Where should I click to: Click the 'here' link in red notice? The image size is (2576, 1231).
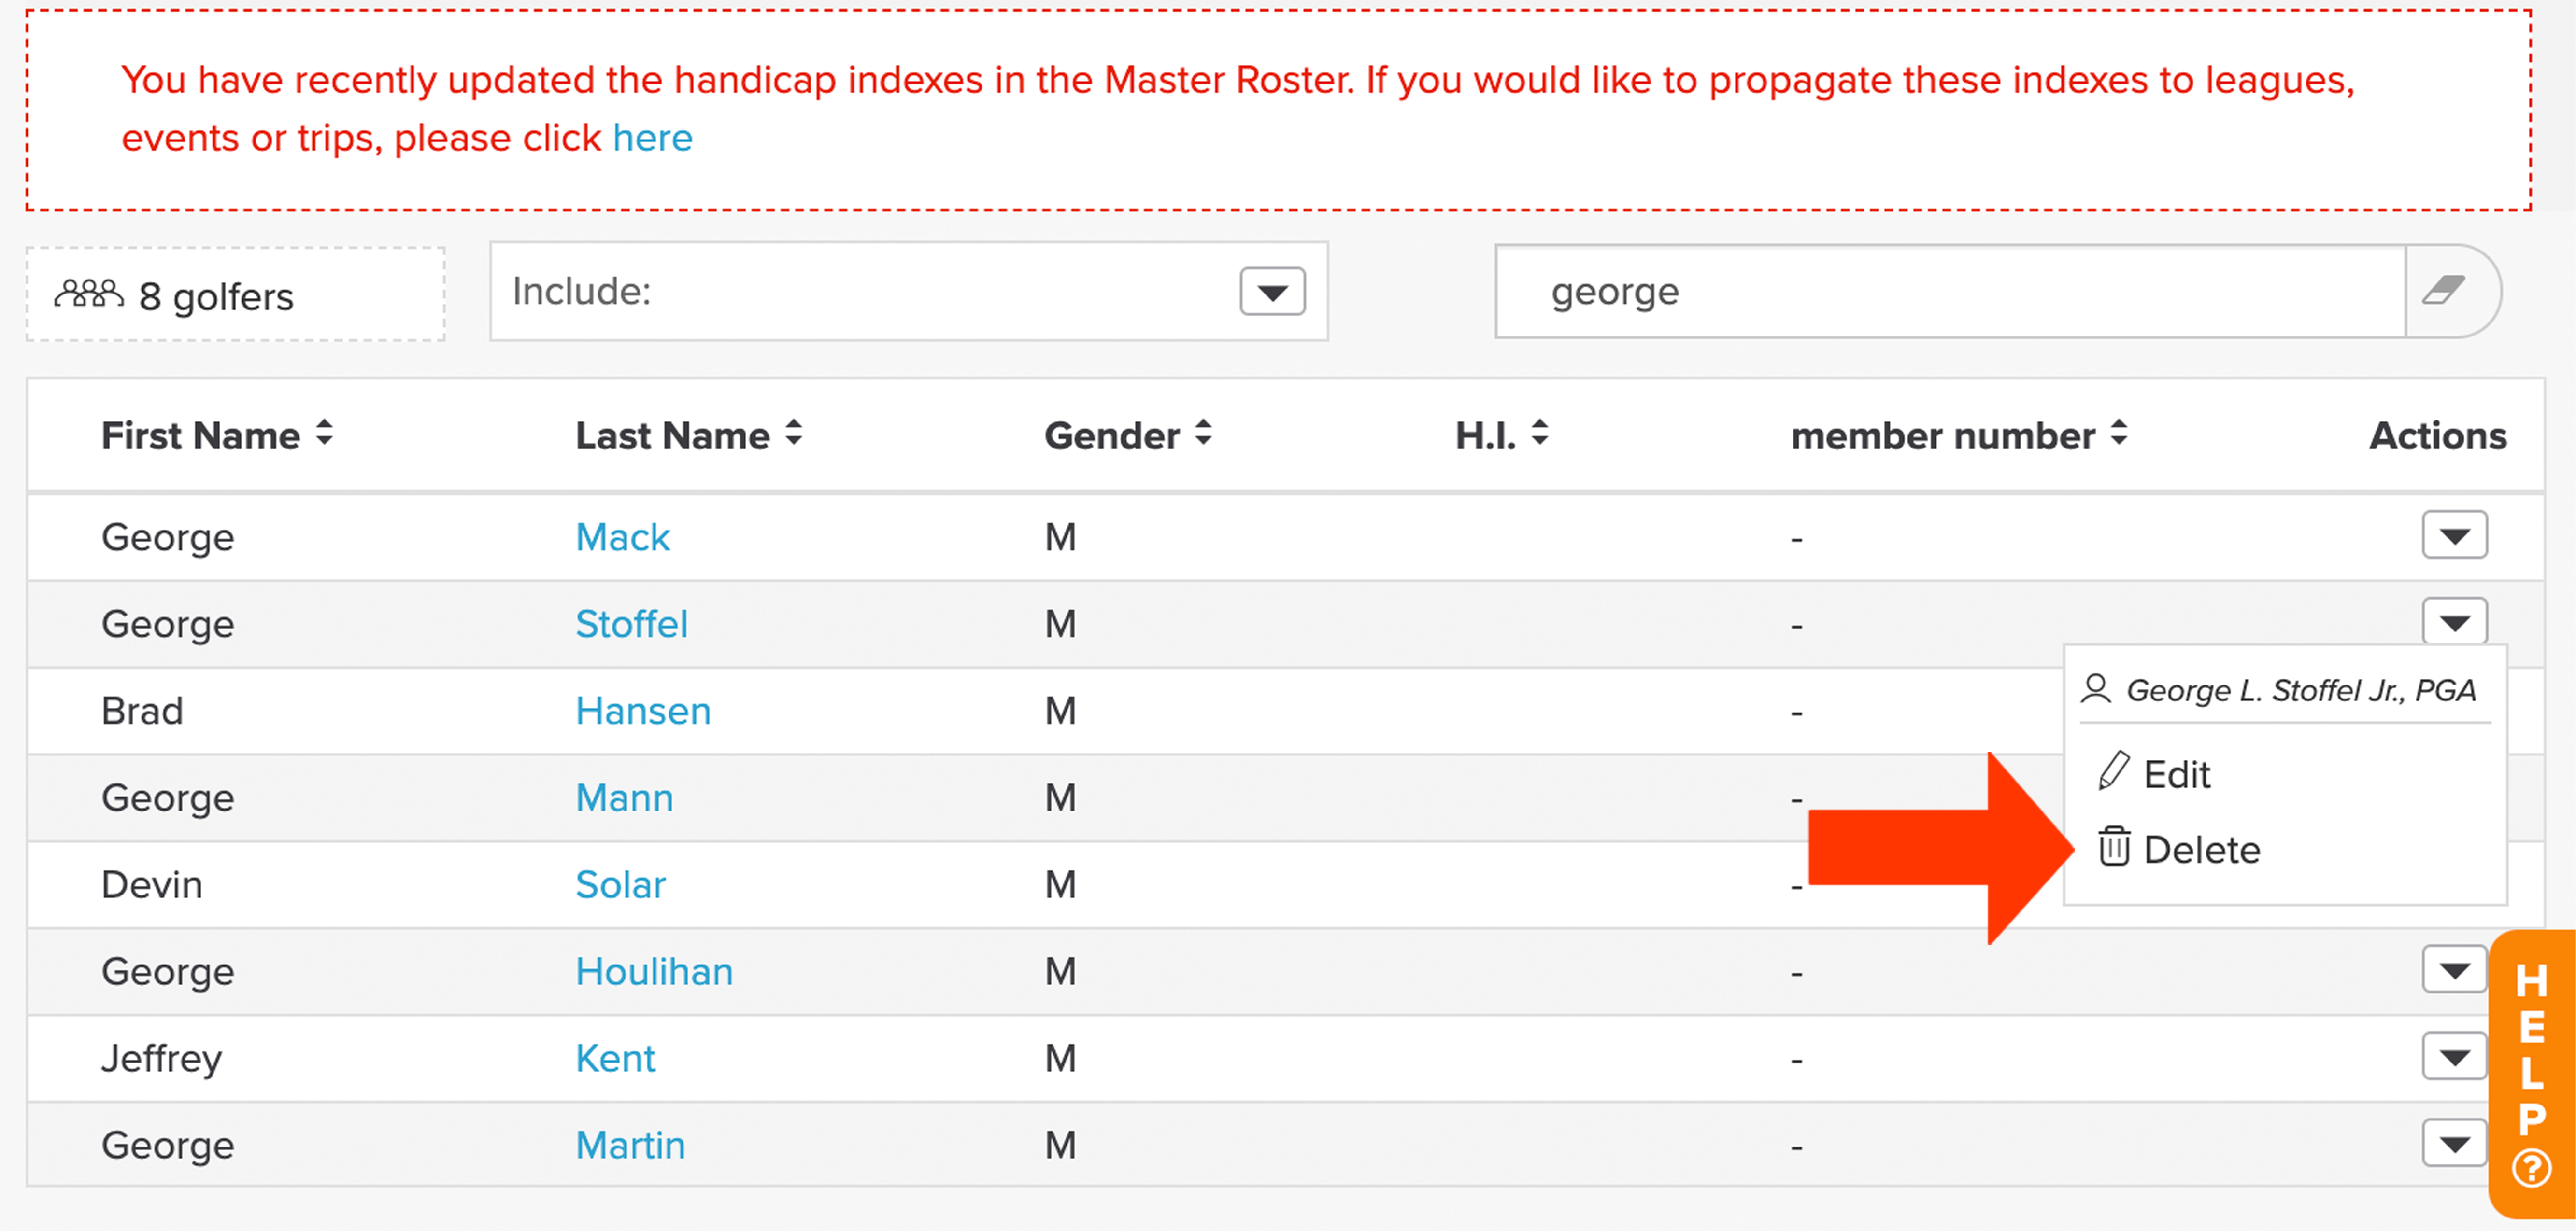pos(652,138)
